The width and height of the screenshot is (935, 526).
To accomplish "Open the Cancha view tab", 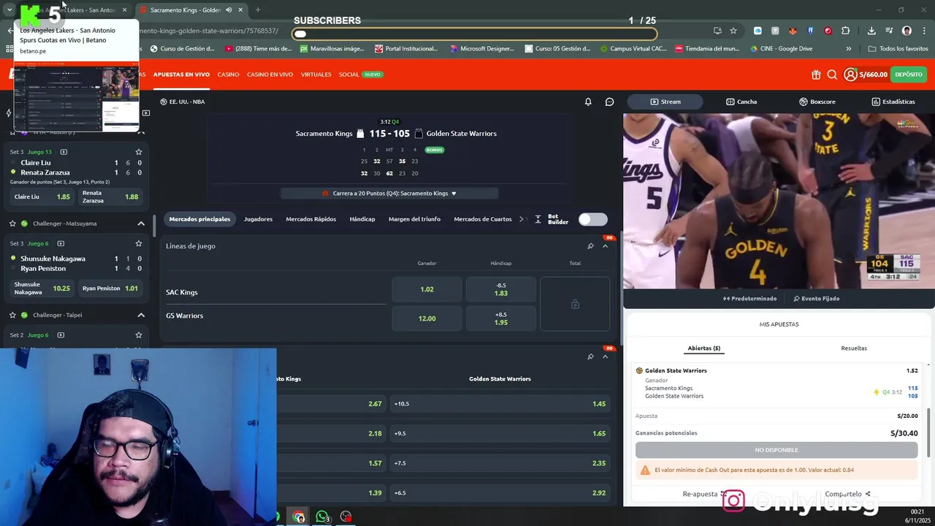I will (741, 102).
